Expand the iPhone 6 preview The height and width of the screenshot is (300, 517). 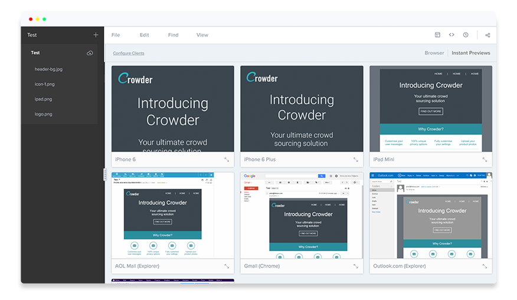pos(227,160)
